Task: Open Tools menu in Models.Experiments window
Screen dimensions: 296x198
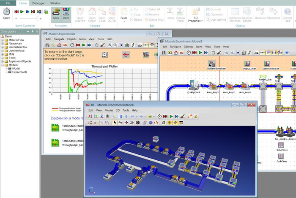Action: coord(101,39)
